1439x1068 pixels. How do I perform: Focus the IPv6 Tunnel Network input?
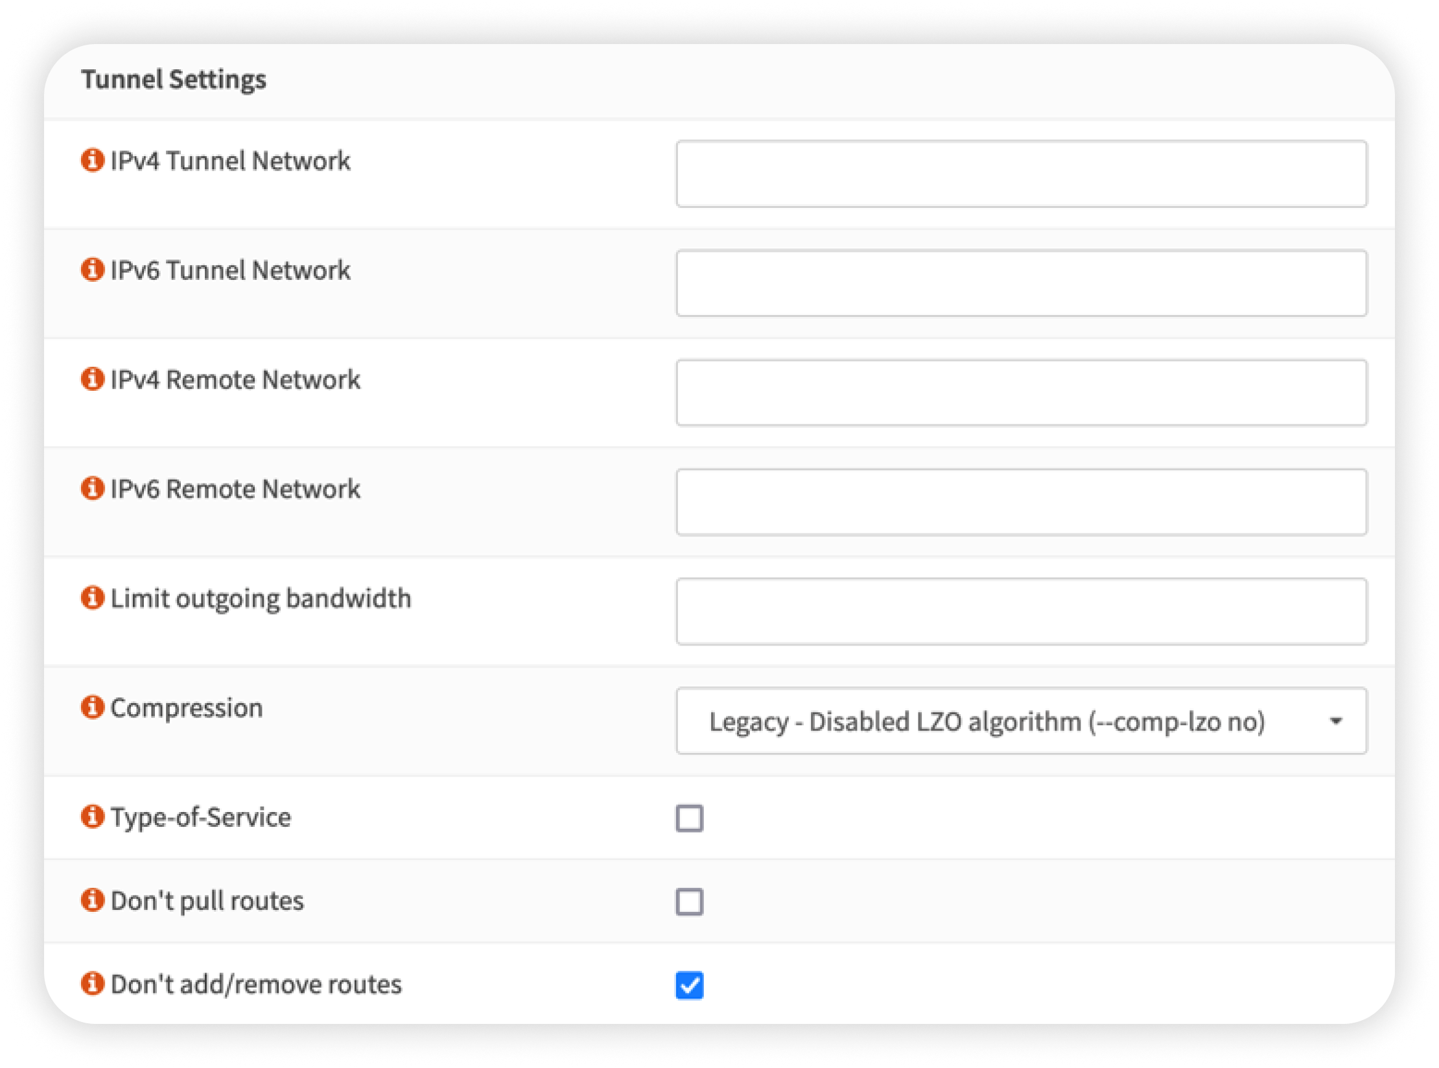(x=1021, y=284)
